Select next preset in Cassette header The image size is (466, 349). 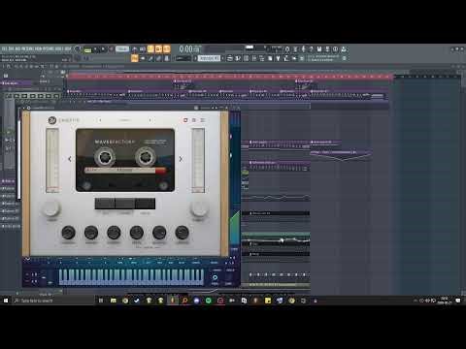pyautogui.click(x=150, y=120)
